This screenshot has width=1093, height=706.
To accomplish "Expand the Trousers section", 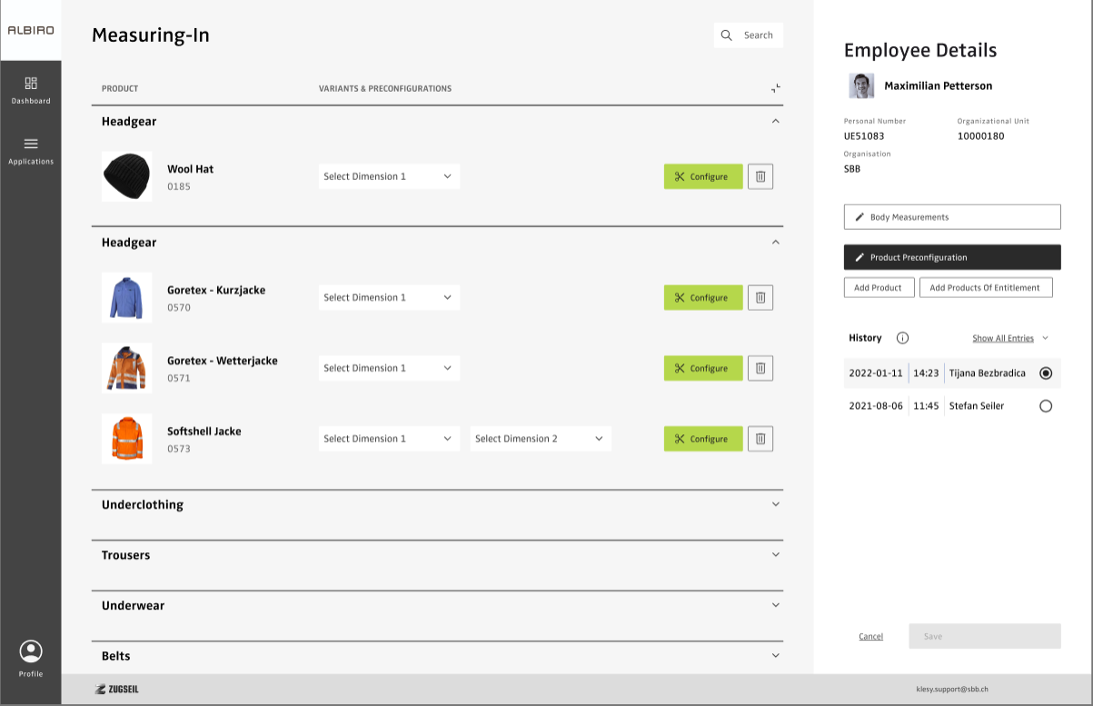I will pyautogui.click(x=775, y=555).
